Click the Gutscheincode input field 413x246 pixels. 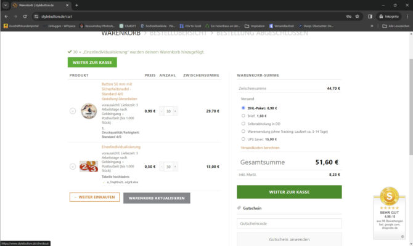[x=289, y=224]
